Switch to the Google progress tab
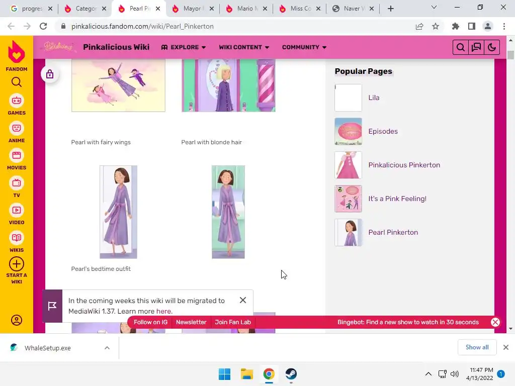Image resolution: width=515 pixels, height=386 pixels. coord(32,9)
